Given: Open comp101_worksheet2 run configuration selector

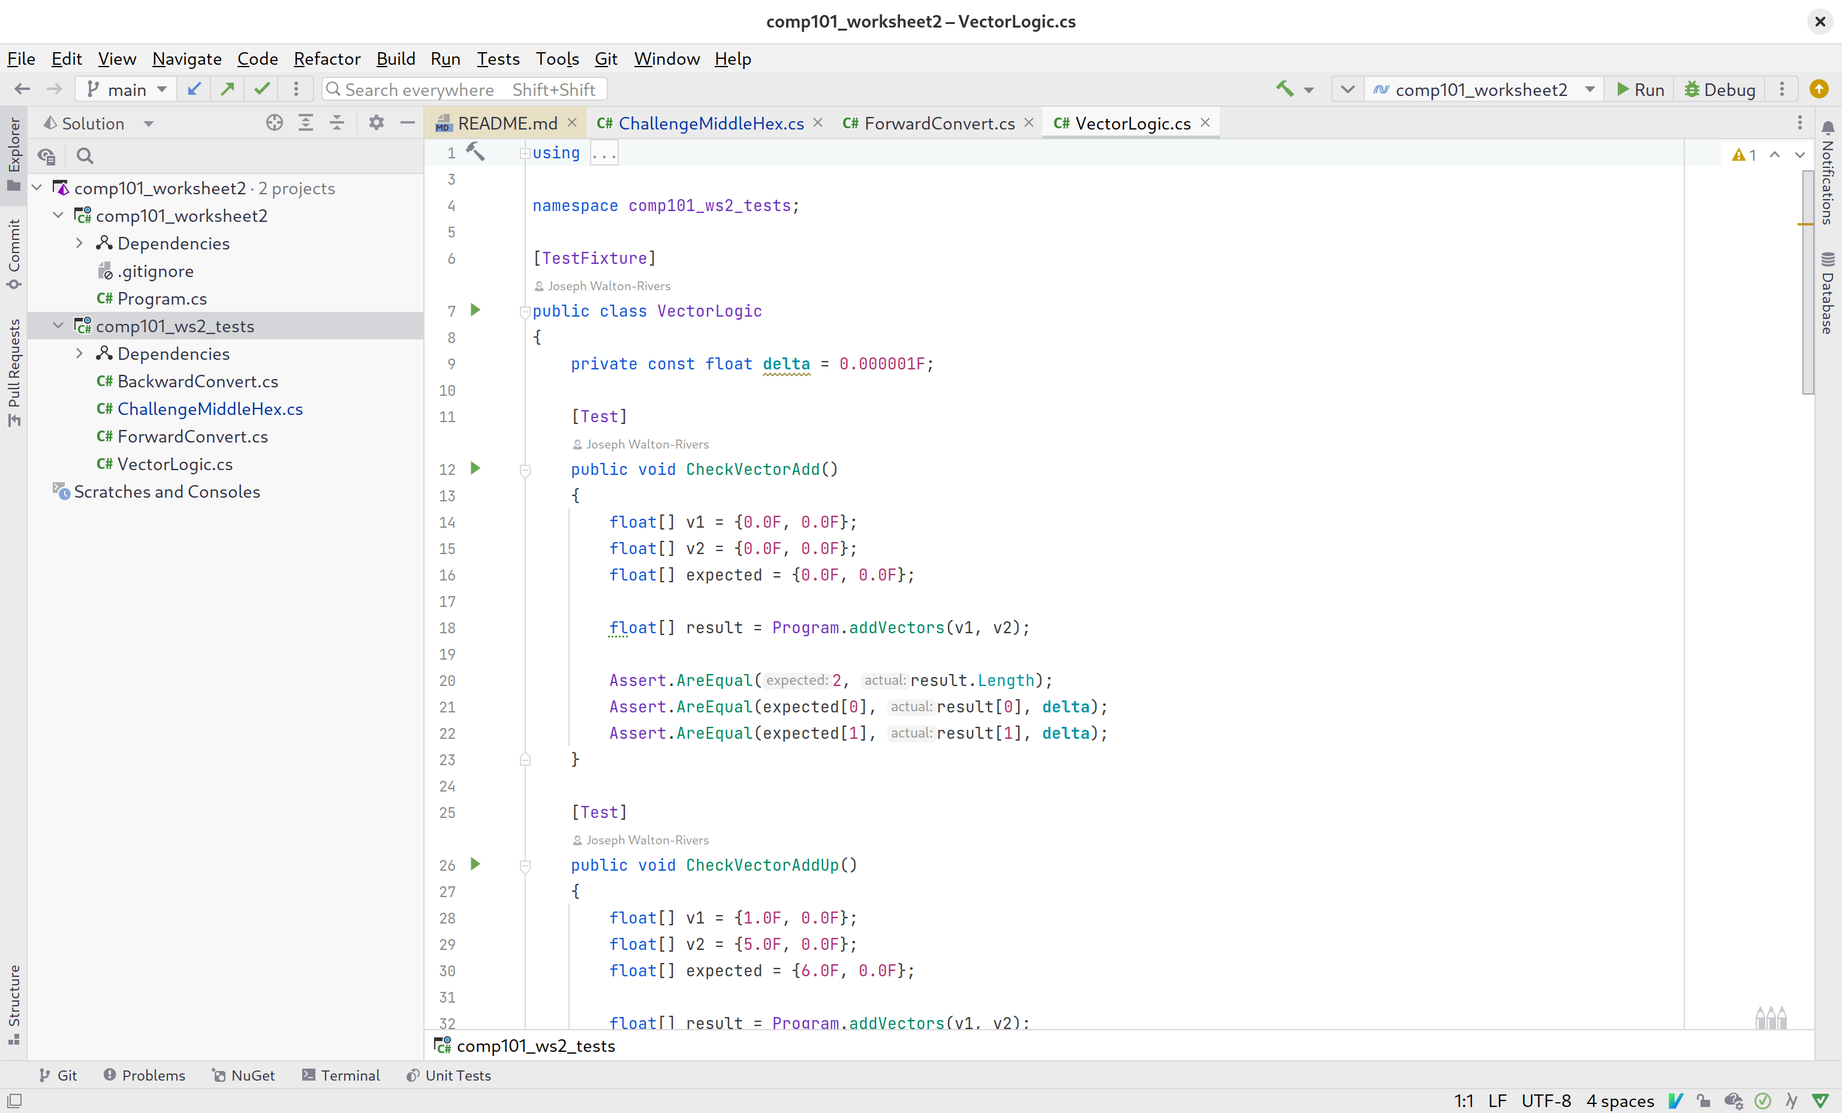Looking at the screenshot, I should point(1484,89).
